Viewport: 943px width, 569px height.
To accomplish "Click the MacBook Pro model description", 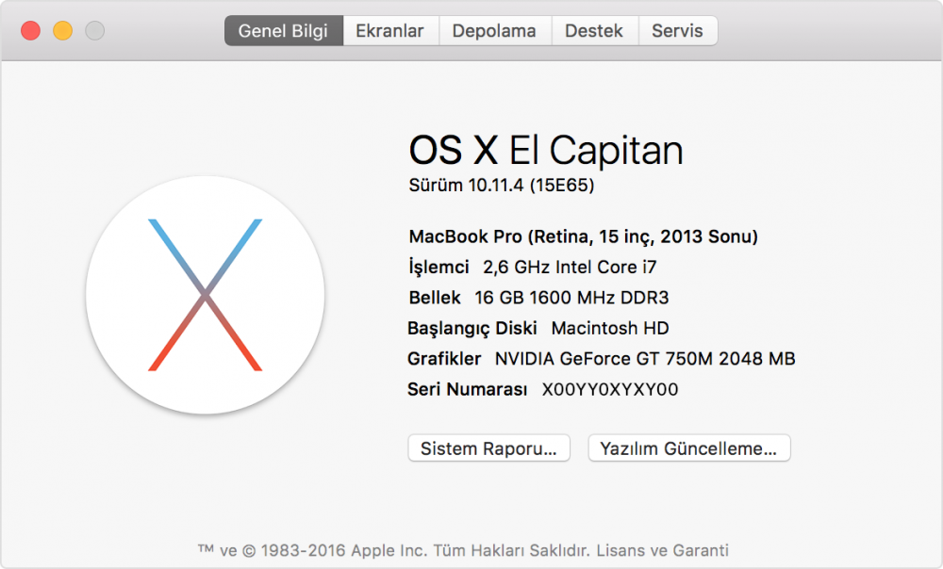I will (584, 236).
